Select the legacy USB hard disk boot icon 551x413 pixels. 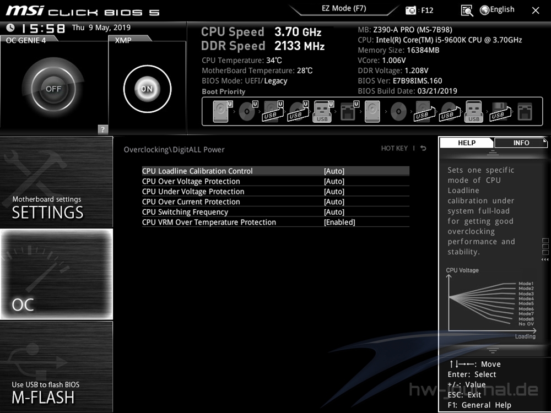coord(424,112)
